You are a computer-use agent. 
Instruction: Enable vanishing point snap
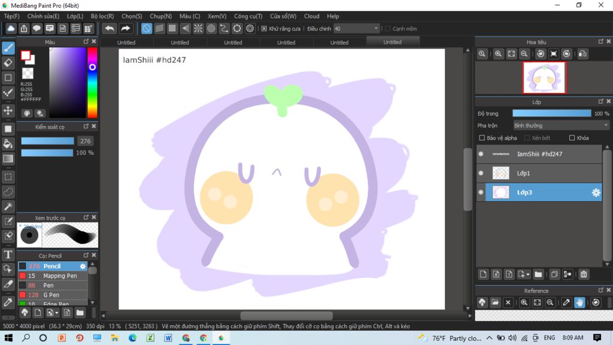(186, 29)
